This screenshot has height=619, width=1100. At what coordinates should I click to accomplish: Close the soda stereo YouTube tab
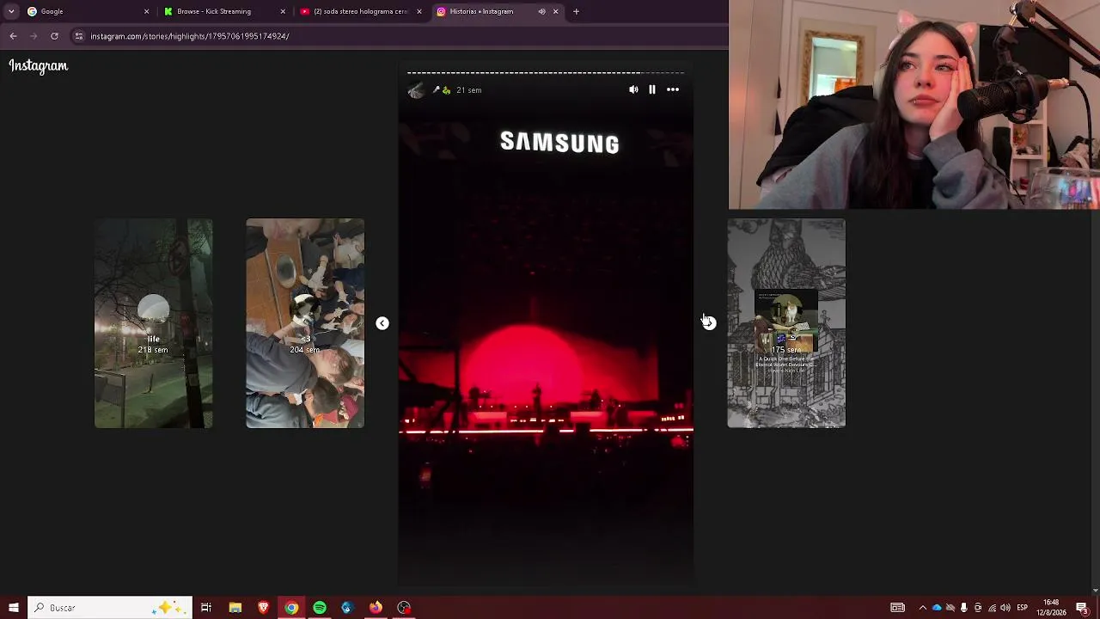point(419,11)
